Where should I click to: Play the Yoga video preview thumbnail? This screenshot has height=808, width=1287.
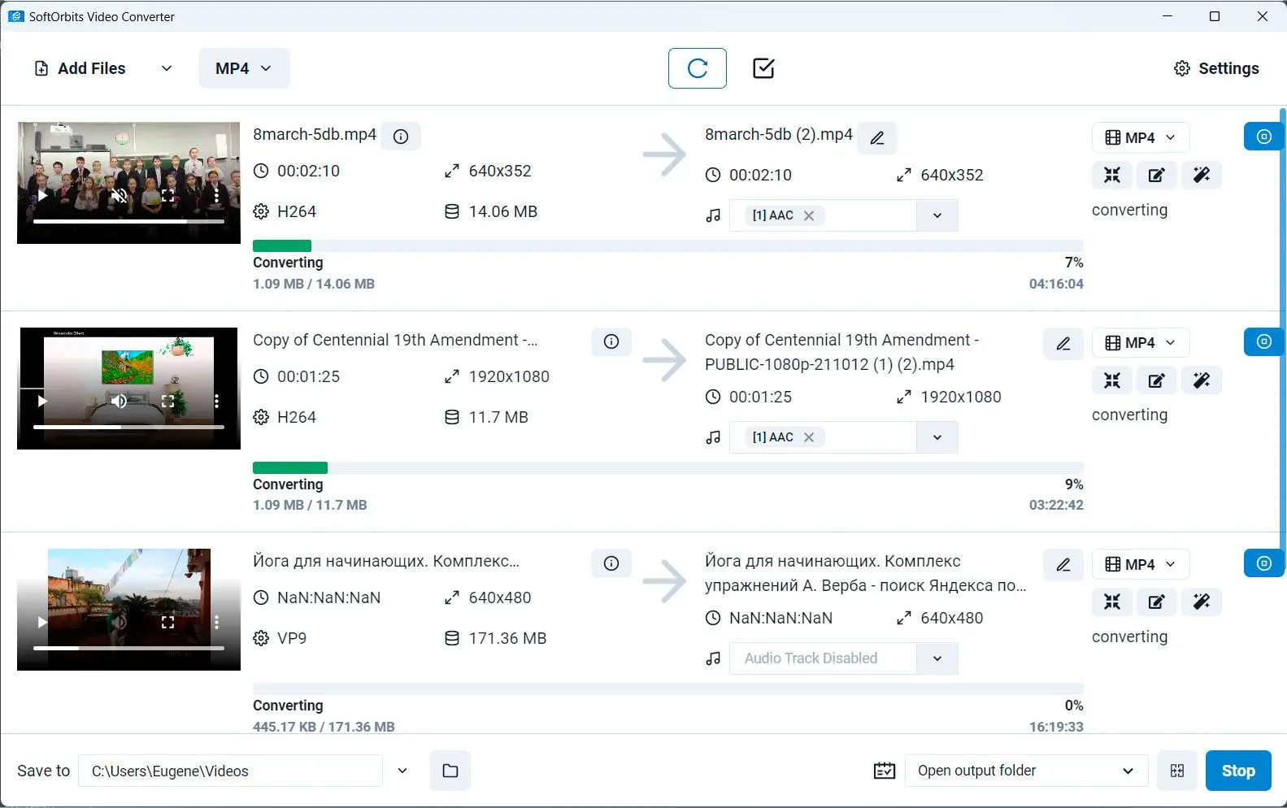pos(42,623)
